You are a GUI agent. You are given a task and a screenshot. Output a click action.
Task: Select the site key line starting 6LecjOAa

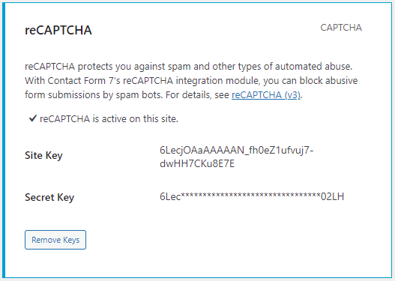click(237, 151)
